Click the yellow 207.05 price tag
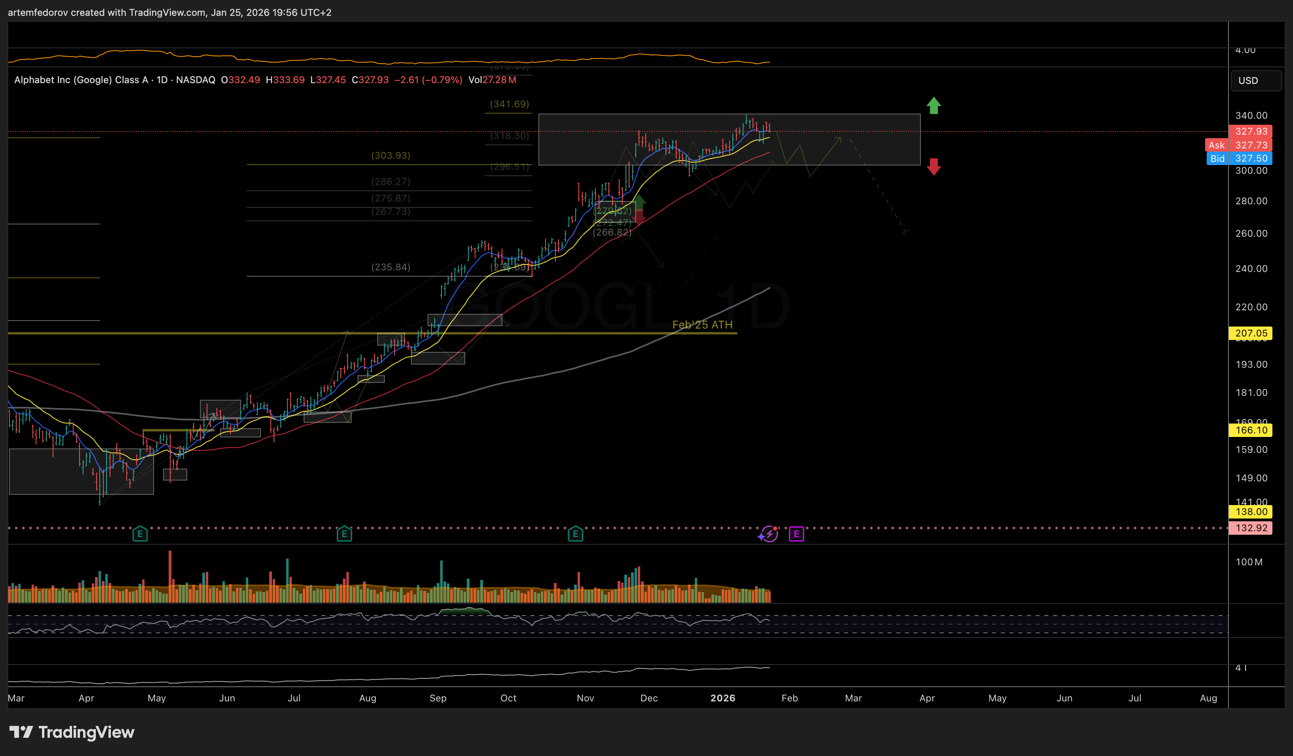 (x=1250, y=333)
